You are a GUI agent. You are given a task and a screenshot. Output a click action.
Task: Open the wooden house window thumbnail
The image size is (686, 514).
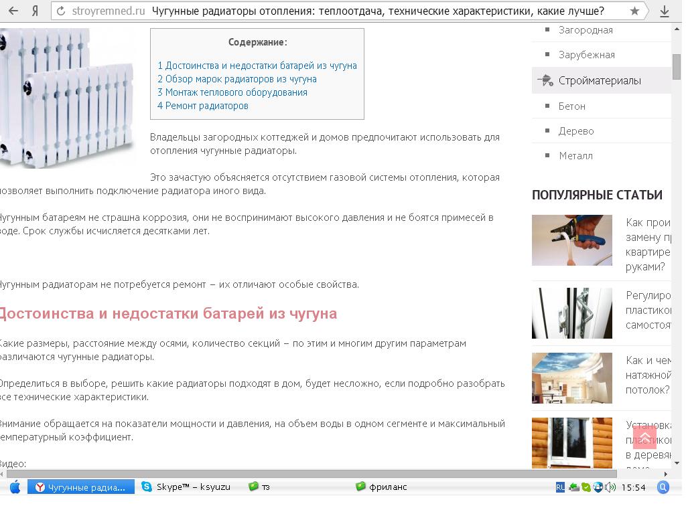point(572,443)
